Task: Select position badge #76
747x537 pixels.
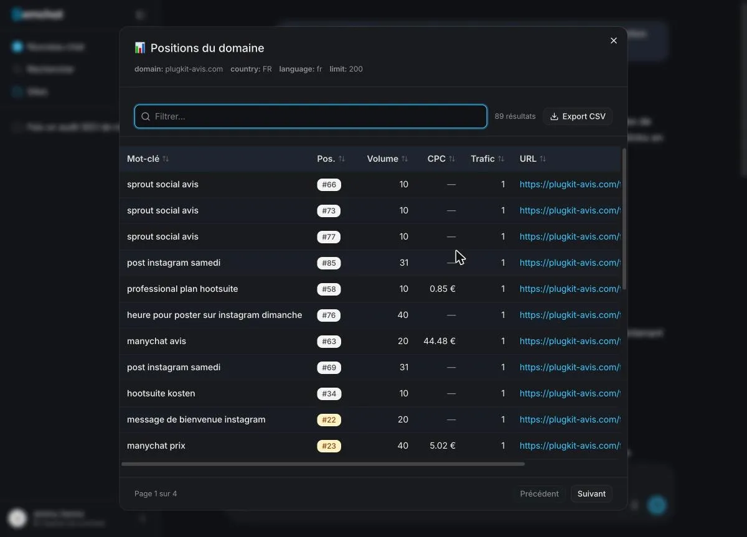Action: pyautogui.click(x=329, y=315)
